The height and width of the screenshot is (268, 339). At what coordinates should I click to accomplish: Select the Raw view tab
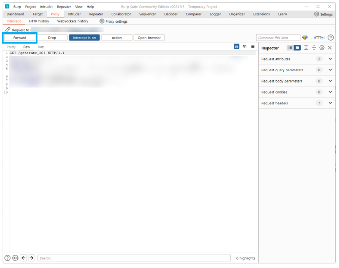(27, 47)
